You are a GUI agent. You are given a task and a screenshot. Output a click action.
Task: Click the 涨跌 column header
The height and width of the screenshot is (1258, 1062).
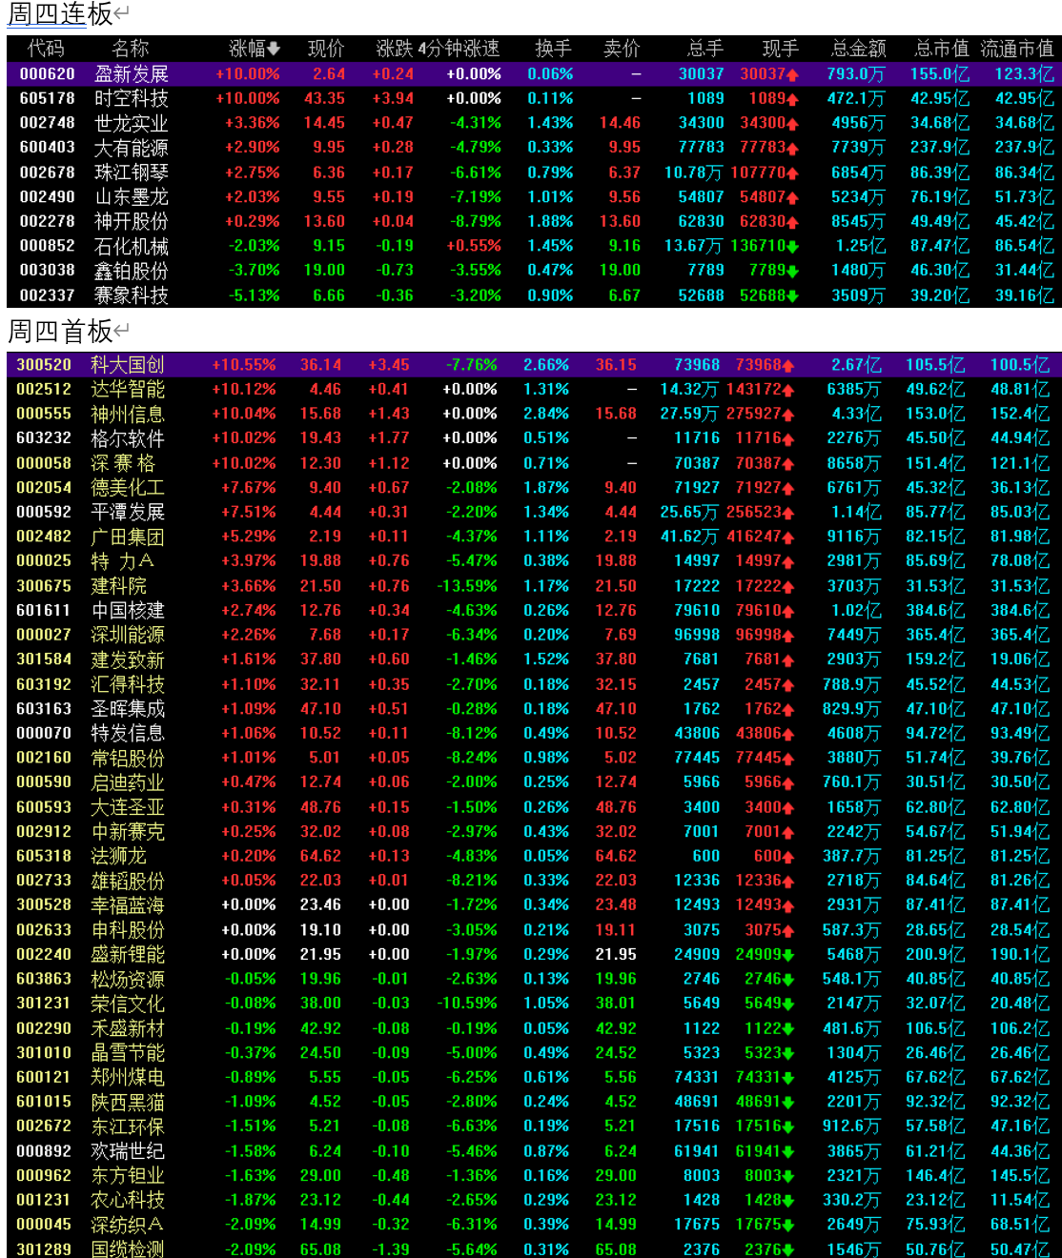tap(395, 49)
